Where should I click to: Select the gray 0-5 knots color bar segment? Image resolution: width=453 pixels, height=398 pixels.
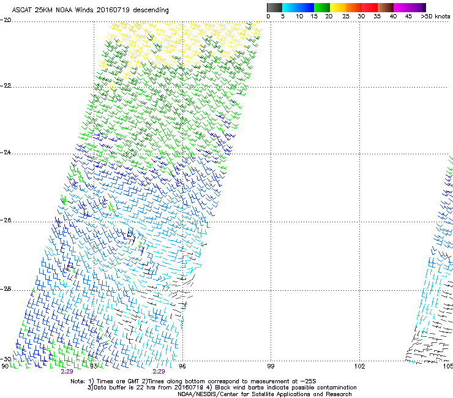274,7
